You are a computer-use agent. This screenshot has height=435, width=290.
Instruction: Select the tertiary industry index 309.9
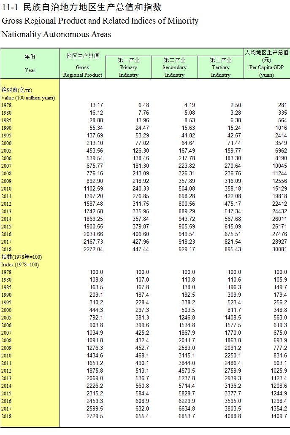234,295
